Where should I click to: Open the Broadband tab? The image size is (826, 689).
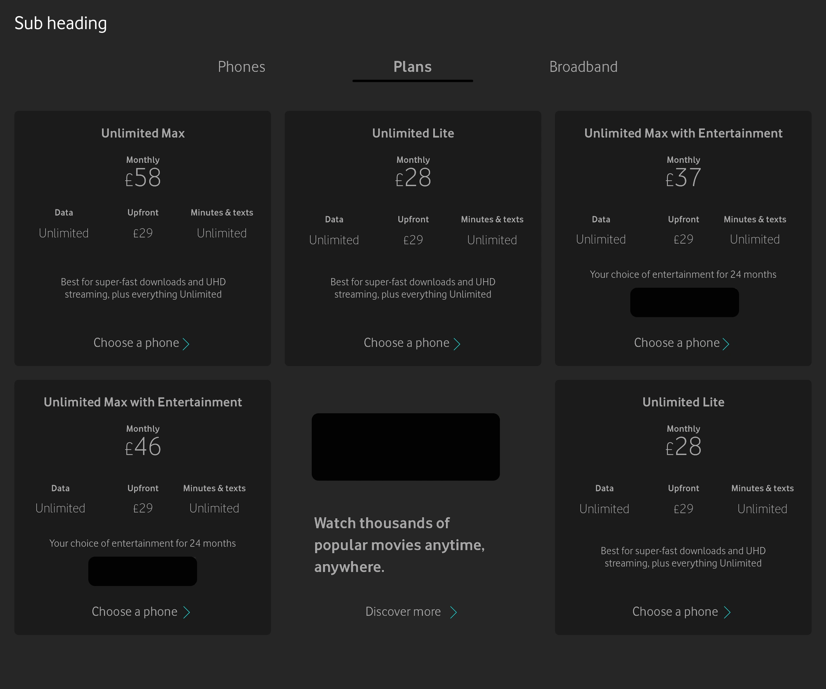(x=583, y=67)
